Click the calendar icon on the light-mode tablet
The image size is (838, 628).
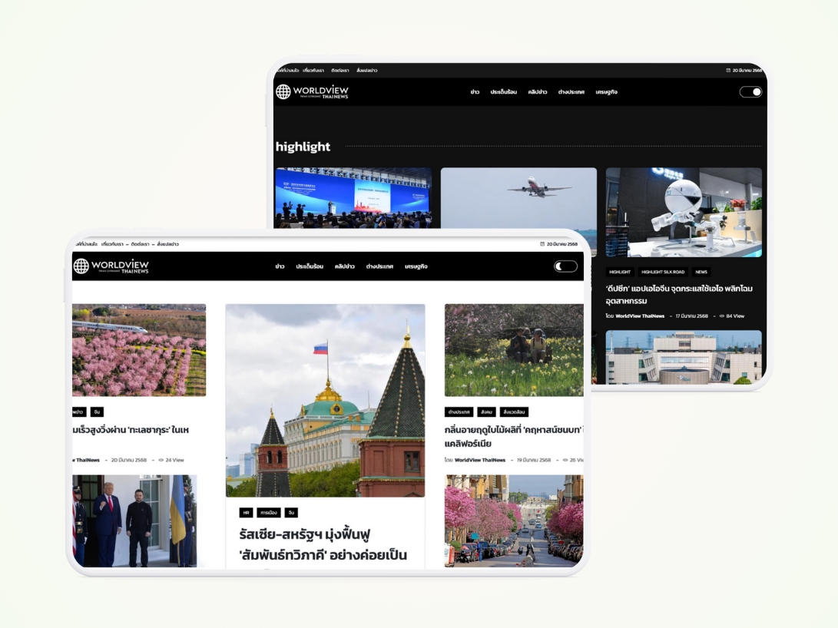click(x=542, y=244)
